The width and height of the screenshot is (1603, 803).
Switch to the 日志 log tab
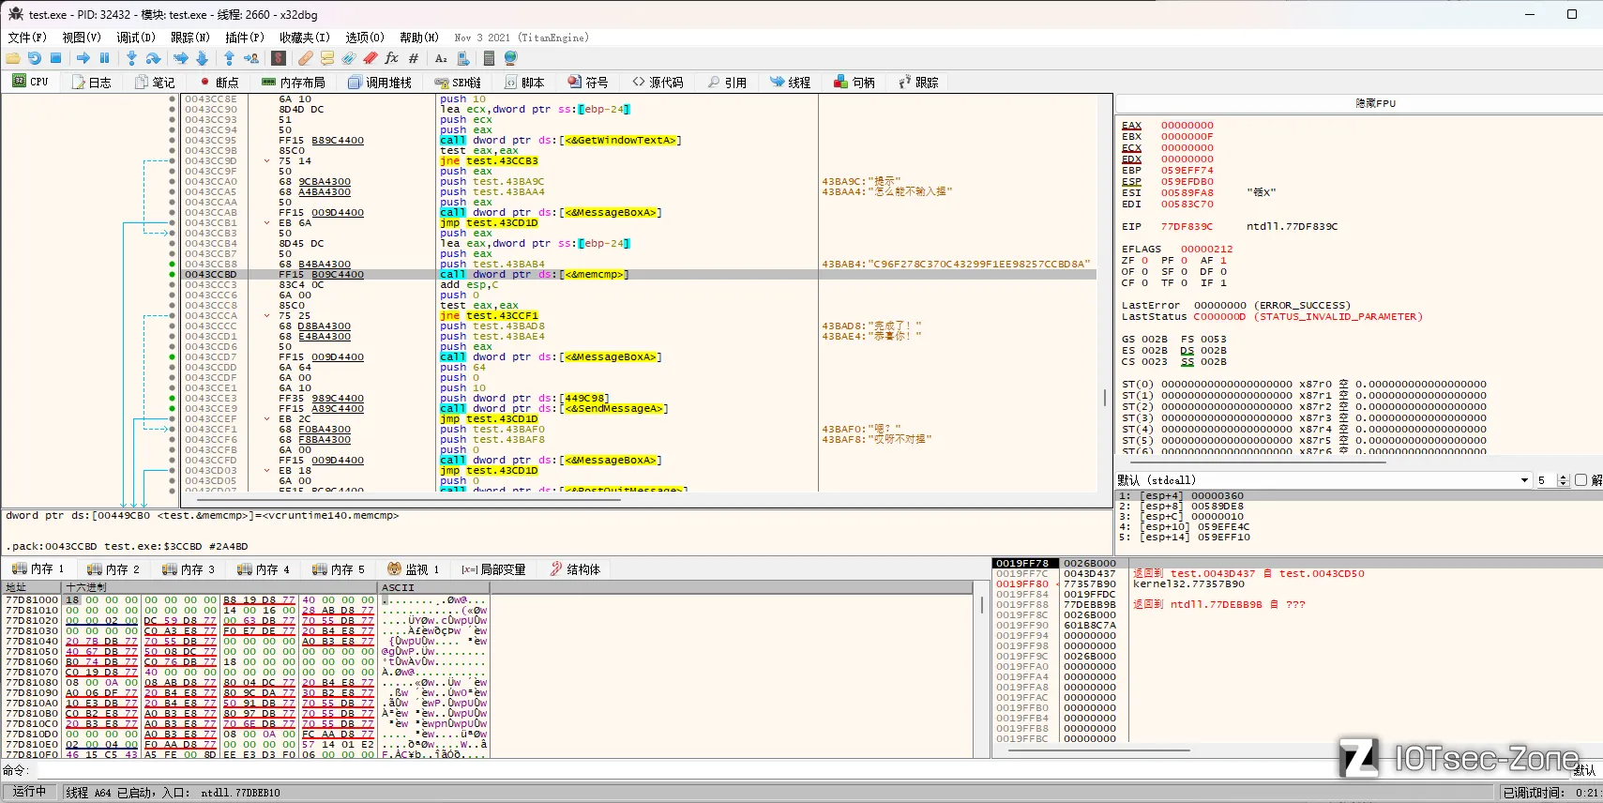click(x=92, y=83)
